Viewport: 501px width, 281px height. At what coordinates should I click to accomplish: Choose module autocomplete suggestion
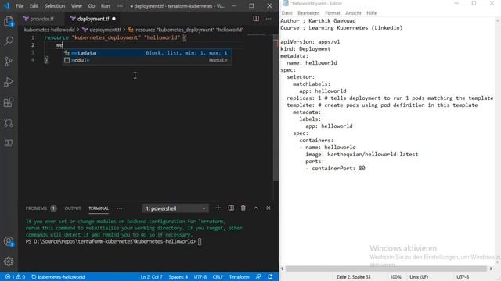point(147,60)
